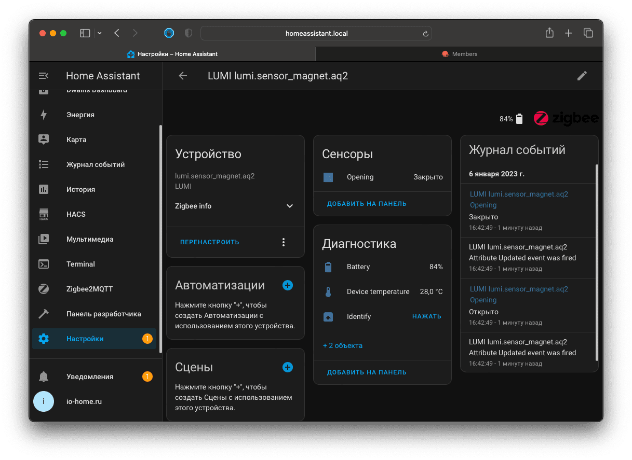Open three-dot menu in Устройство card
This screenshot has height=460, width=632.
point(284,242)
